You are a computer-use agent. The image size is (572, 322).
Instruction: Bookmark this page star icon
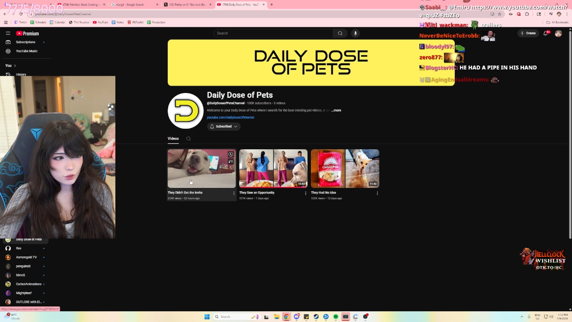(x=500, y=14)
